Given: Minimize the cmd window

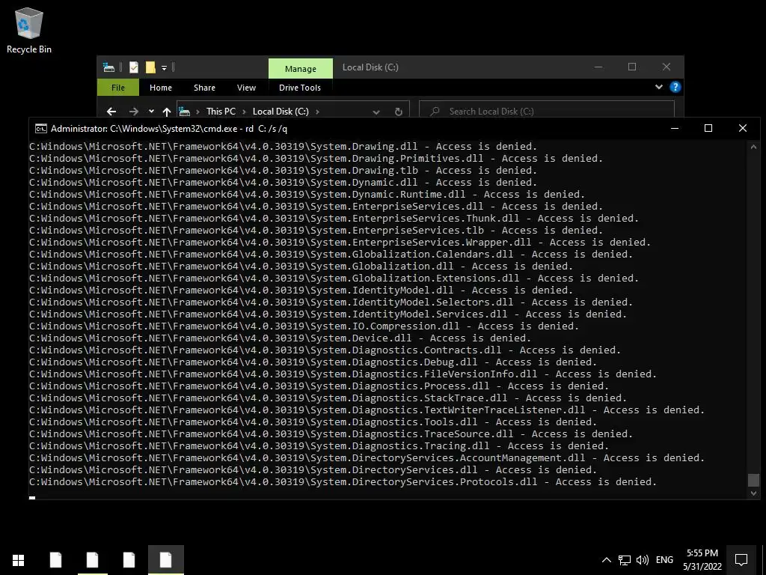Looking at the screenshot, I should click(675, 128).
